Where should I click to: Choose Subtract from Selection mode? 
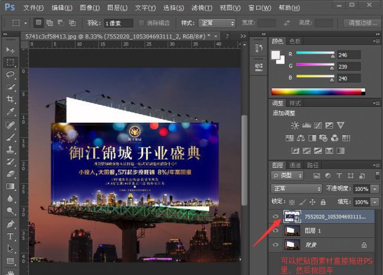[61, 23]
